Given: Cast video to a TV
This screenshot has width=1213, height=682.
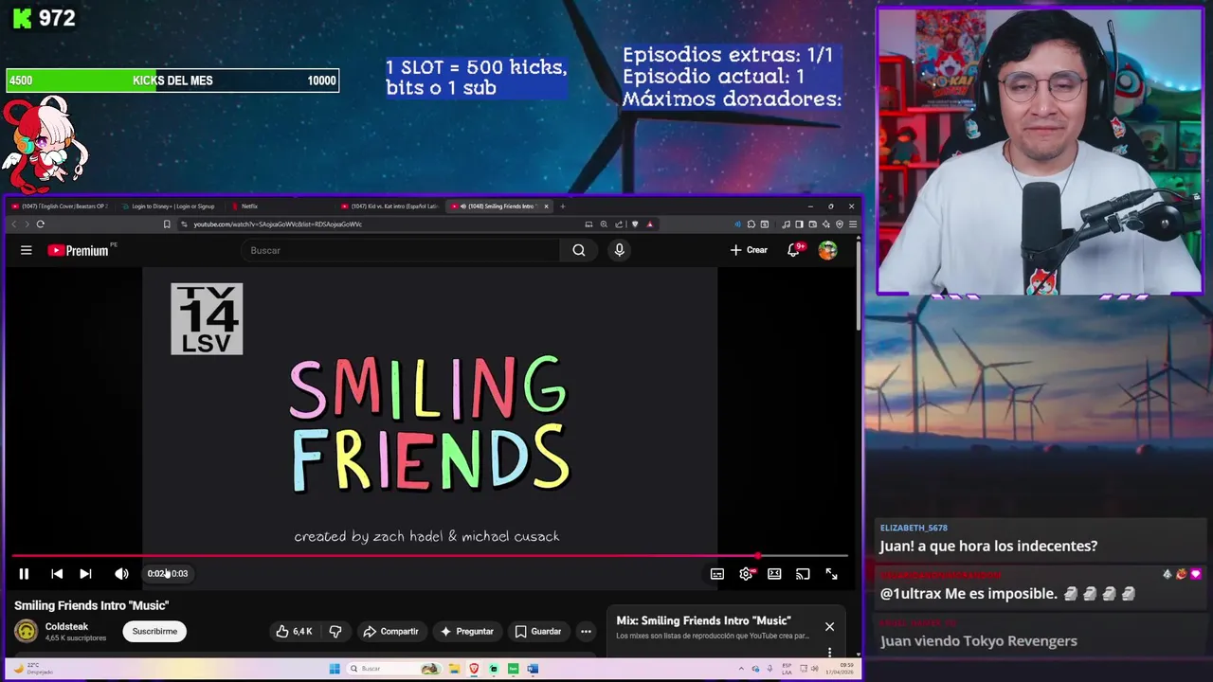Looking at the screenshot, I should point(803,573).
